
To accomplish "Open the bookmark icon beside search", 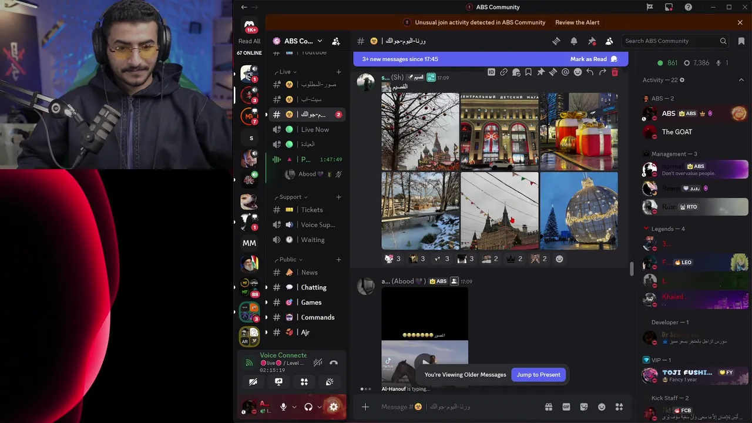I will [x=741, y=41].
